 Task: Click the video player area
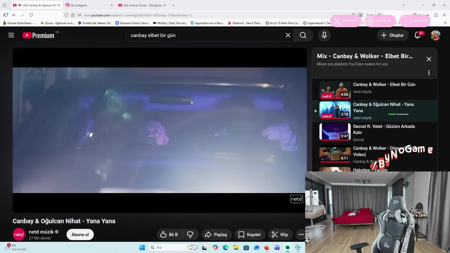[160, 130]
